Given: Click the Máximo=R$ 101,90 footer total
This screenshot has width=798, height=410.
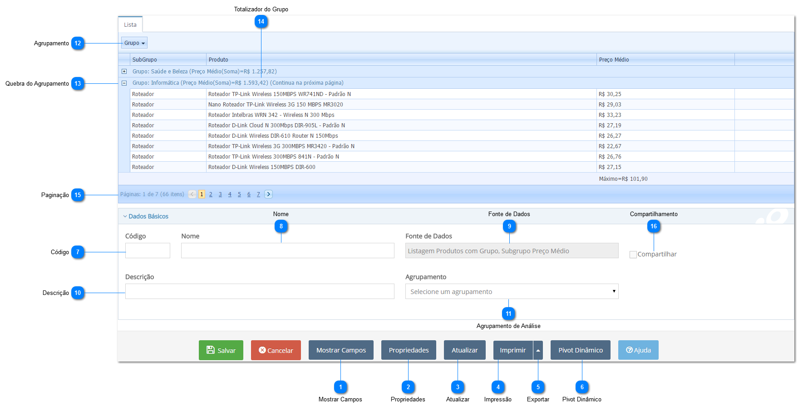Looking at the screenshot, I should (x=623, y=179).
